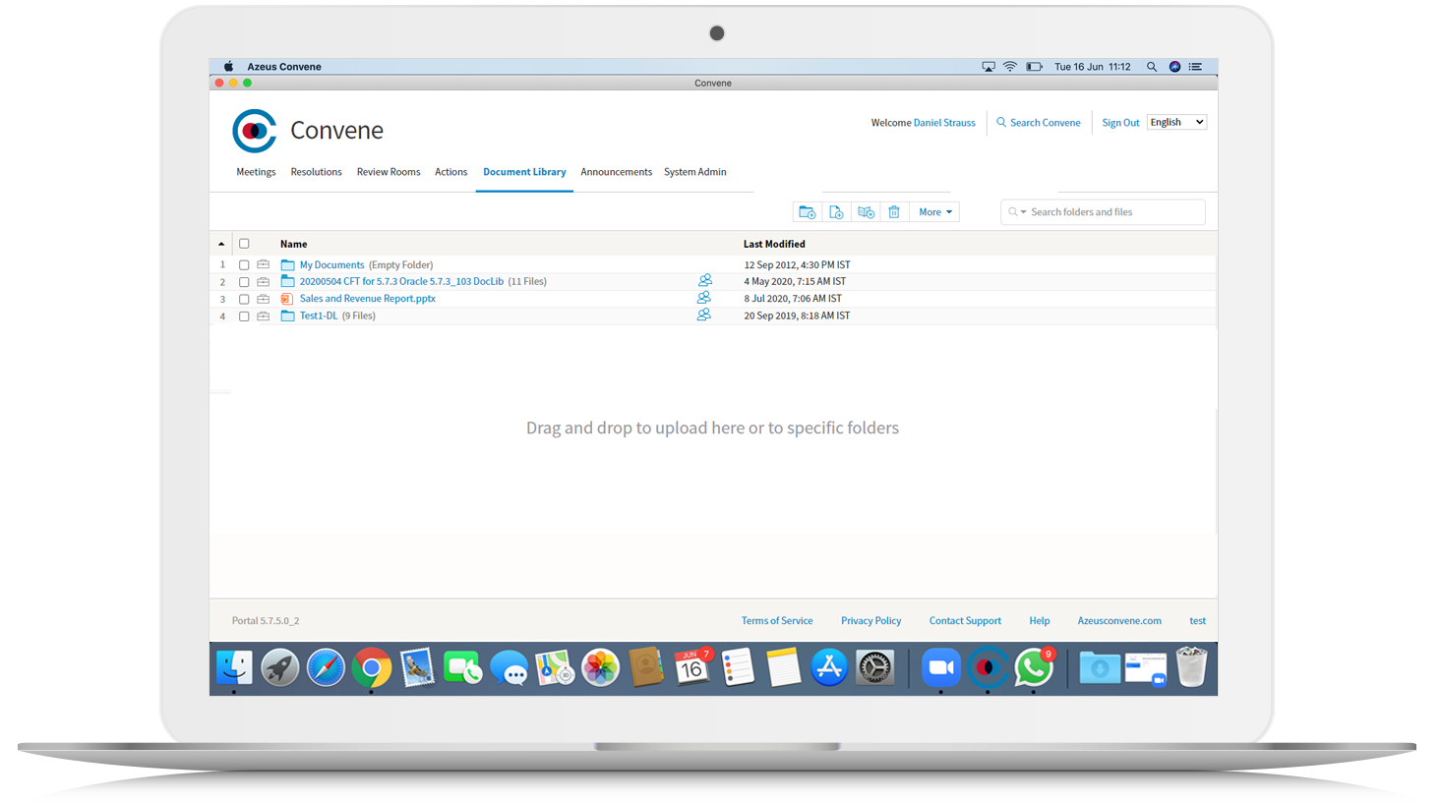Check the box for Sales and Revenue Report.pptx
The image size is (1440, 802).
point(244,299)
